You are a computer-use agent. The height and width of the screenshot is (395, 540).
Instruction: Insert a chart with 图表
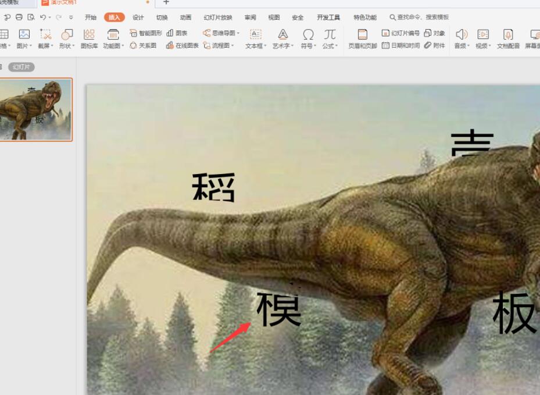pyautogui.click(x=177, y=33)
